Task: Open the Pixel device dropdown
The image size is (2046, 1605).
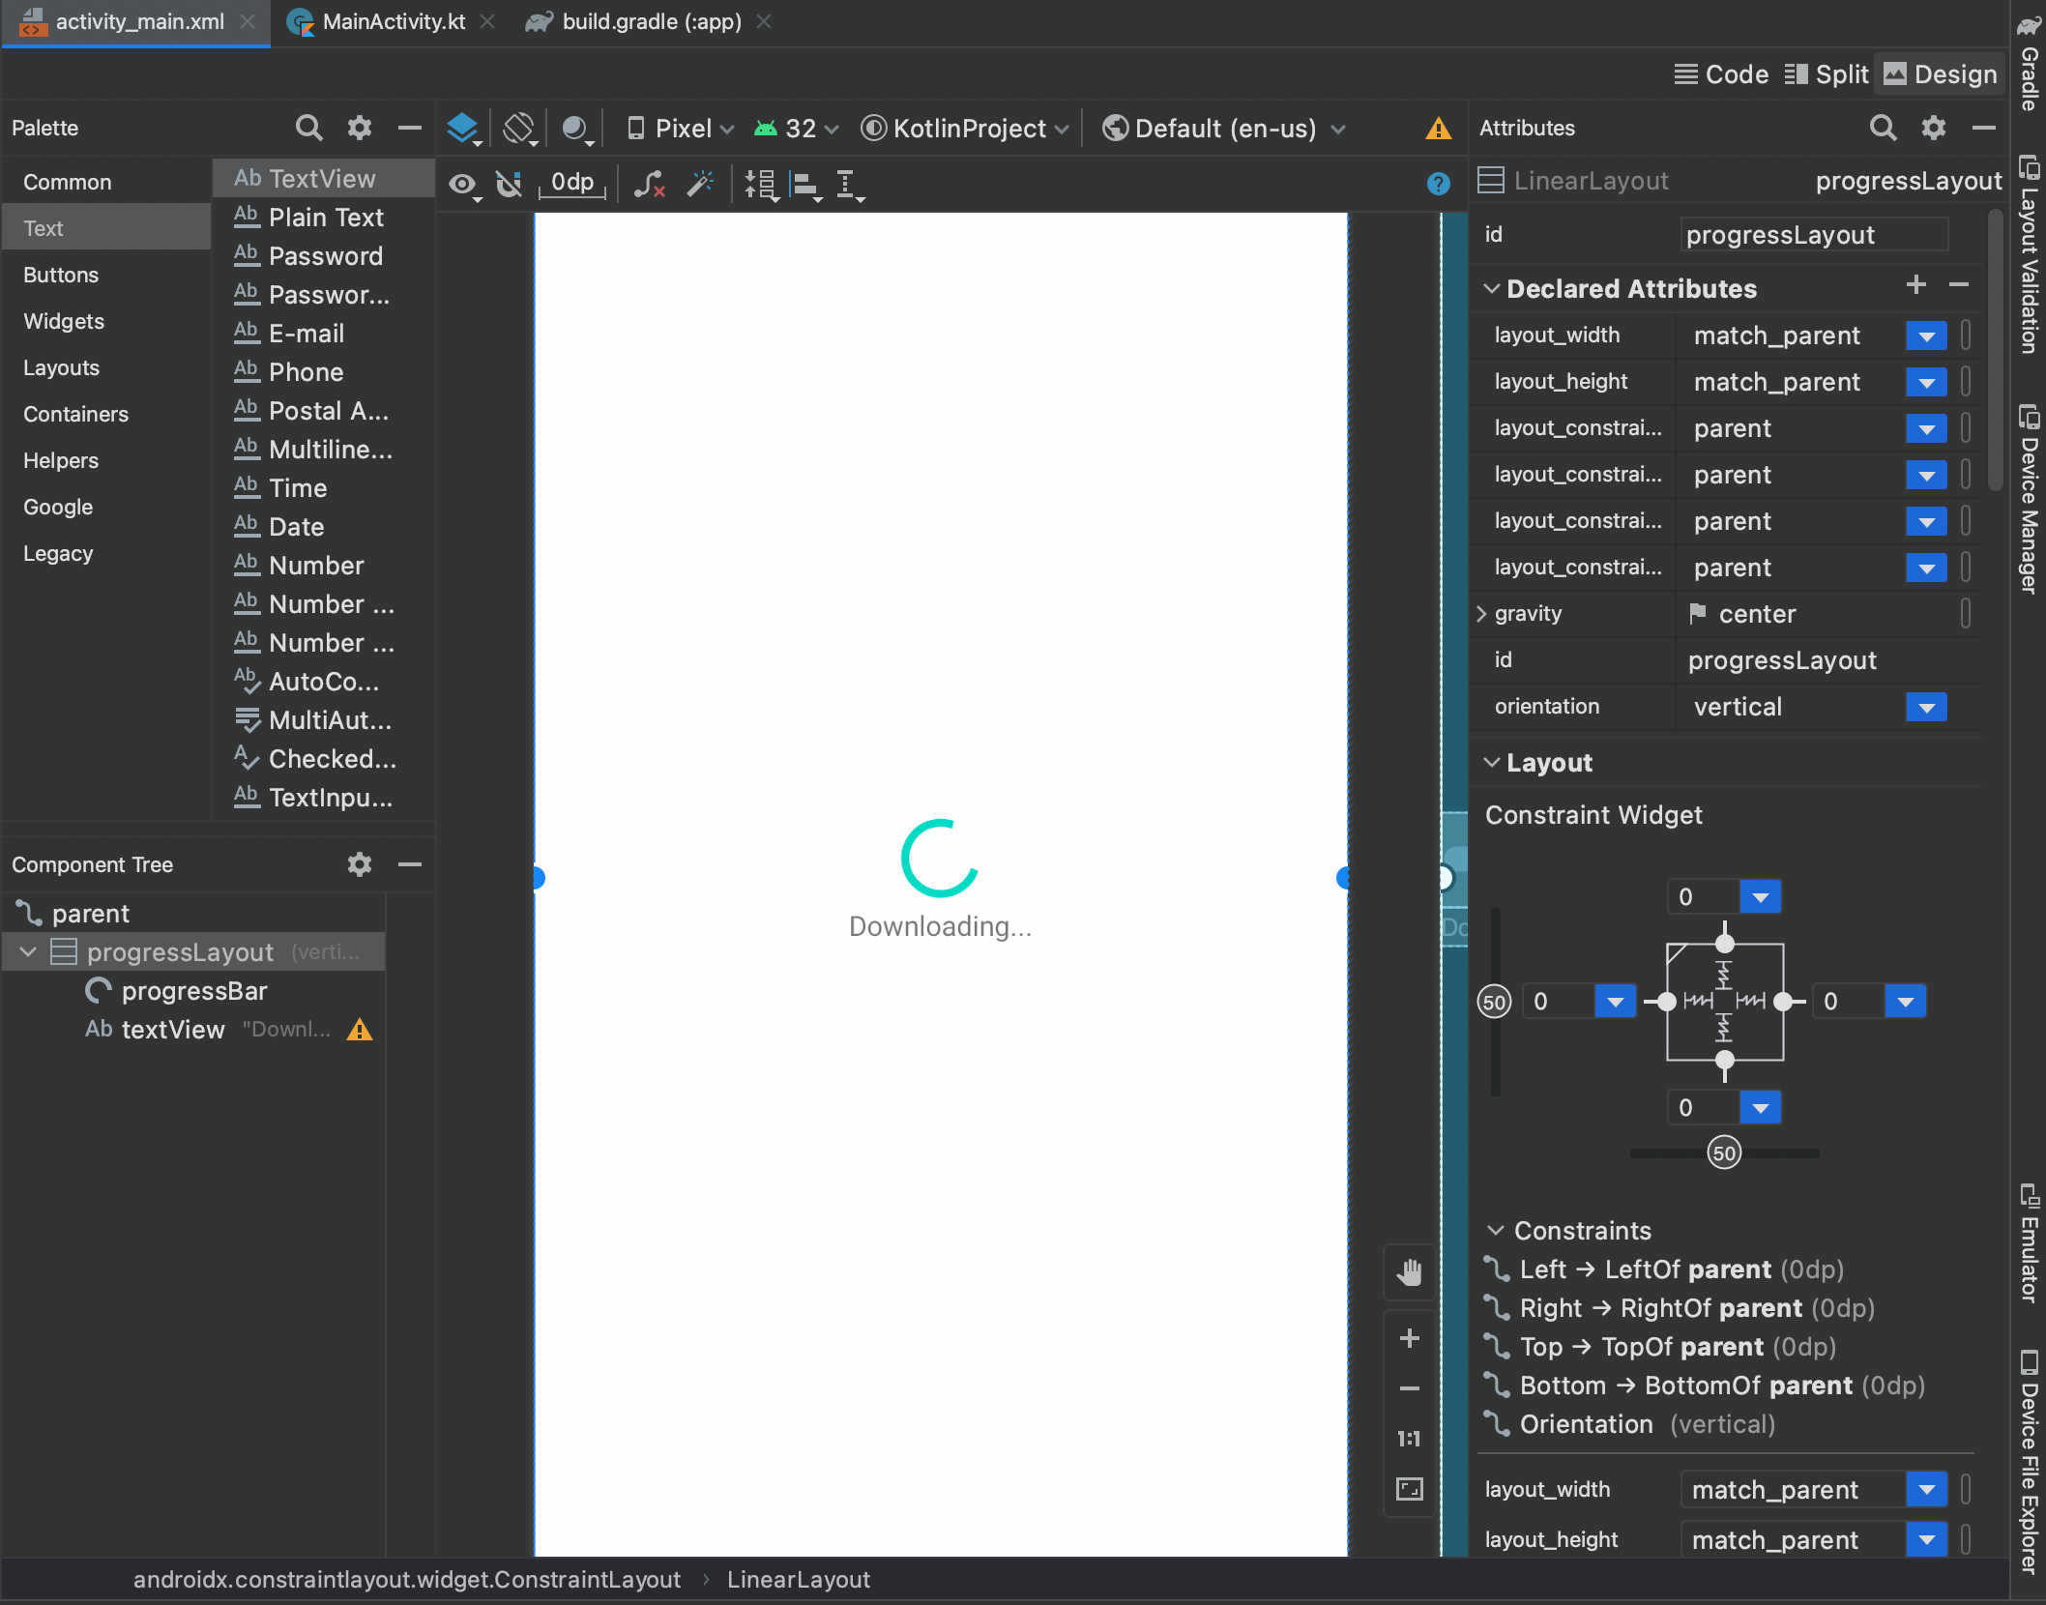Action: tap(681, 129)
